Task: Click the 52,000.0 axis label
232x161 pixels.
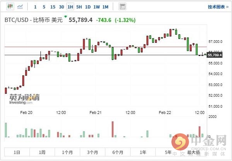Action: point(215,95)
